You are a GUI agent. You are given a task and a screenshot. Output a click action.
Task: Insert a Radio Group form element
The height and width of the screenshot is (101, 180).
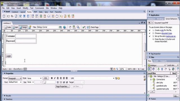click(28, 16)
